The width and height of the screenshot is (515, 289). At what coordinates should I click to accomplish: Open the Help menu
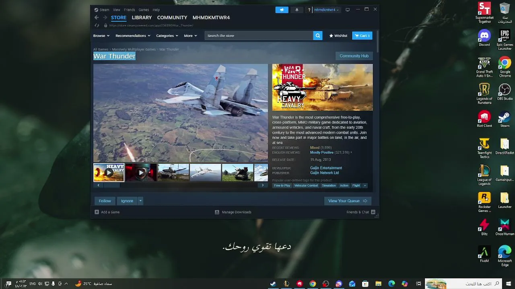click(156, 10)
